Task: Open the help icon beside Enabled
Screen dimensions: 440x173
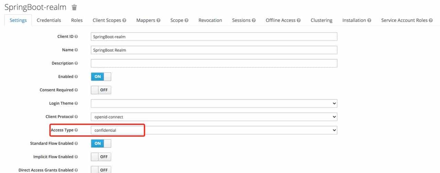Action: pyautogui.click(x=76, y=77)
